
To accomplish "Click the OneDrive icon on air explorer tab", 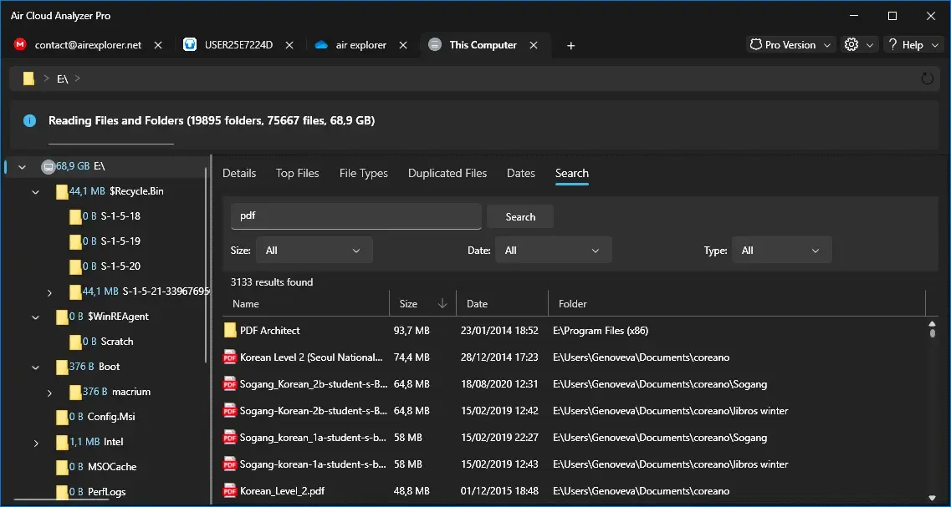I will point(321,45).
